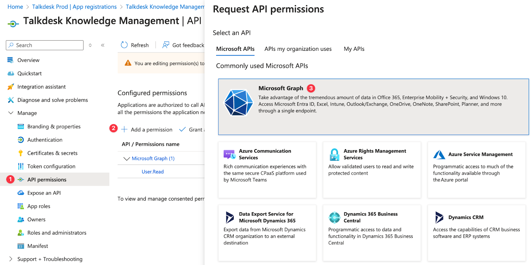
Task: Click the Diagnose and solve problems wrench icon
Action: point(11,100)
